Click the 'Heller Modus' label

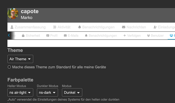tap(17, 86)
